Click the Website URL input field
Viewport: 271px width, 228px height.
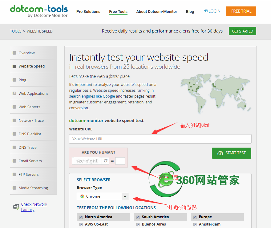point(160,139)
